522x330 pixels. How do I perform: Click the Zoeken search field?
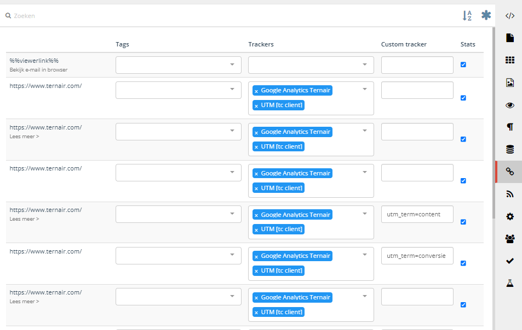click(x=219, y=16)
